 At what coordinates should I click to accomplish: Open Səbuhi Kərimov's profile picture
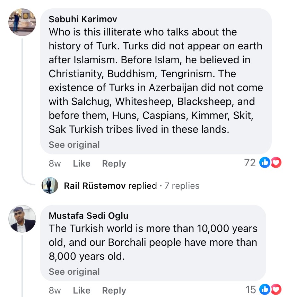coord(22,22)
